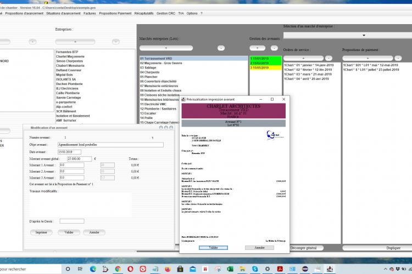Open the TVA menu
This screenshot has width=412, height=274.
pos(181,13)
